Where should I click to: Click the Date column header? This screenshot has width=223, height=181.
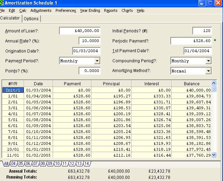[x=38, y=84]
